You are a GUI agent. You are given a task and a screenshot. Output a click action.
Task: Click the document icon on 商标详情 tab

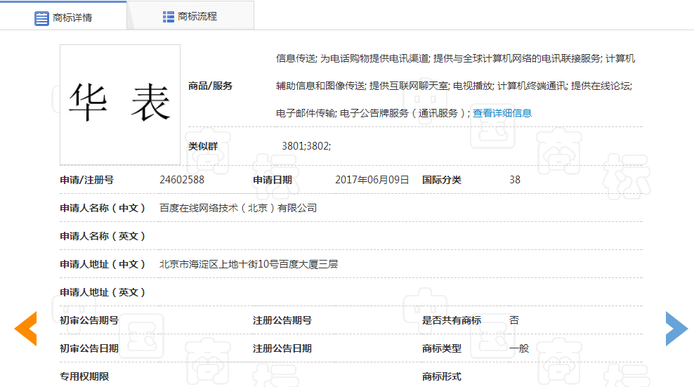click(x=41, y=18)
